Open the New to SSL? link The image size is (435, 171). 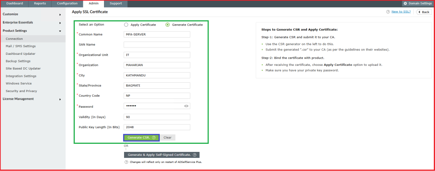click(x=401, y=12)
